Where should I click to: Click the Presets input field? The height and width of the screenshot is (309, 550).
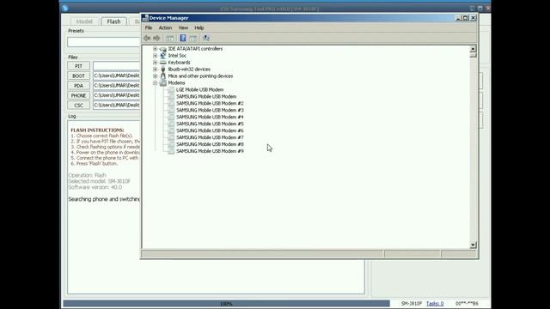tap(104, 42)
